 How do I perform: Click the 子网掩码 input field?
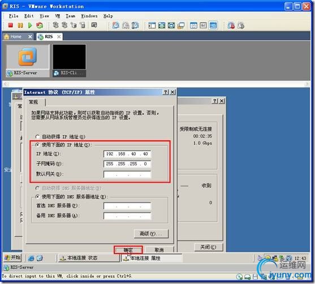[127, 164]
